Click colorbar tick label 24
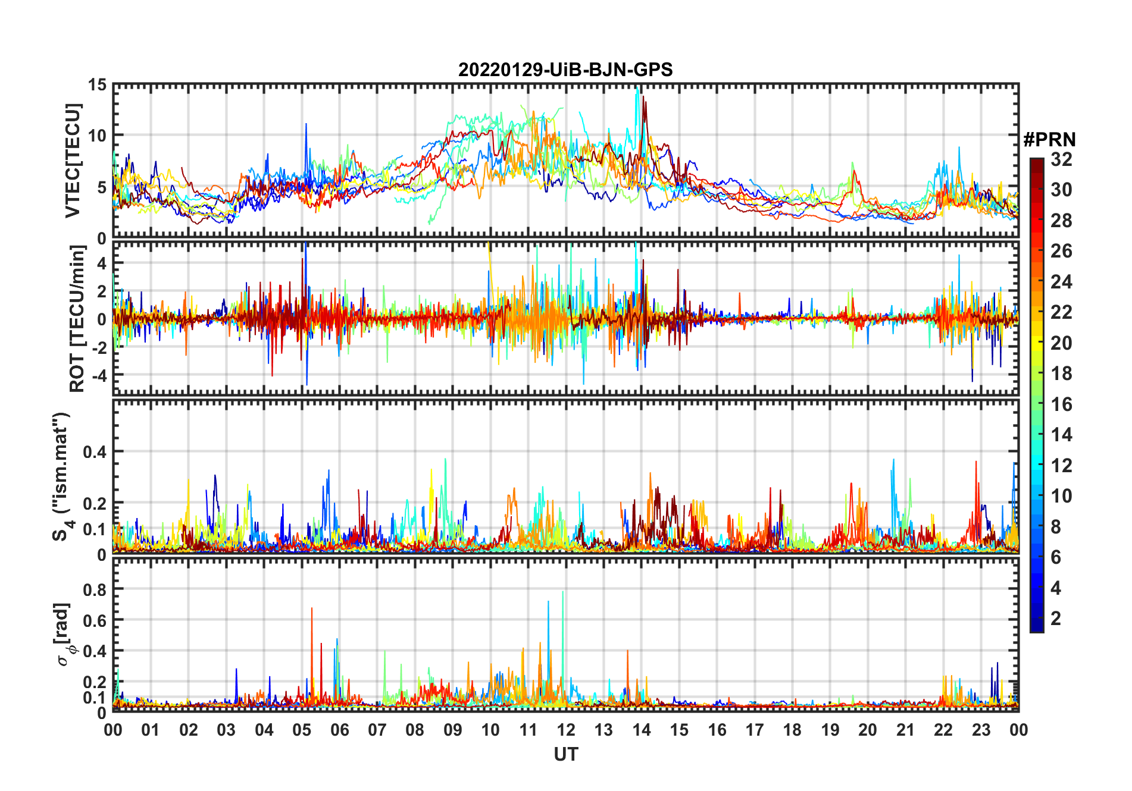The width and height of the screenshot is (1132, 791). pyautogui.click(x=1061, y=282)
